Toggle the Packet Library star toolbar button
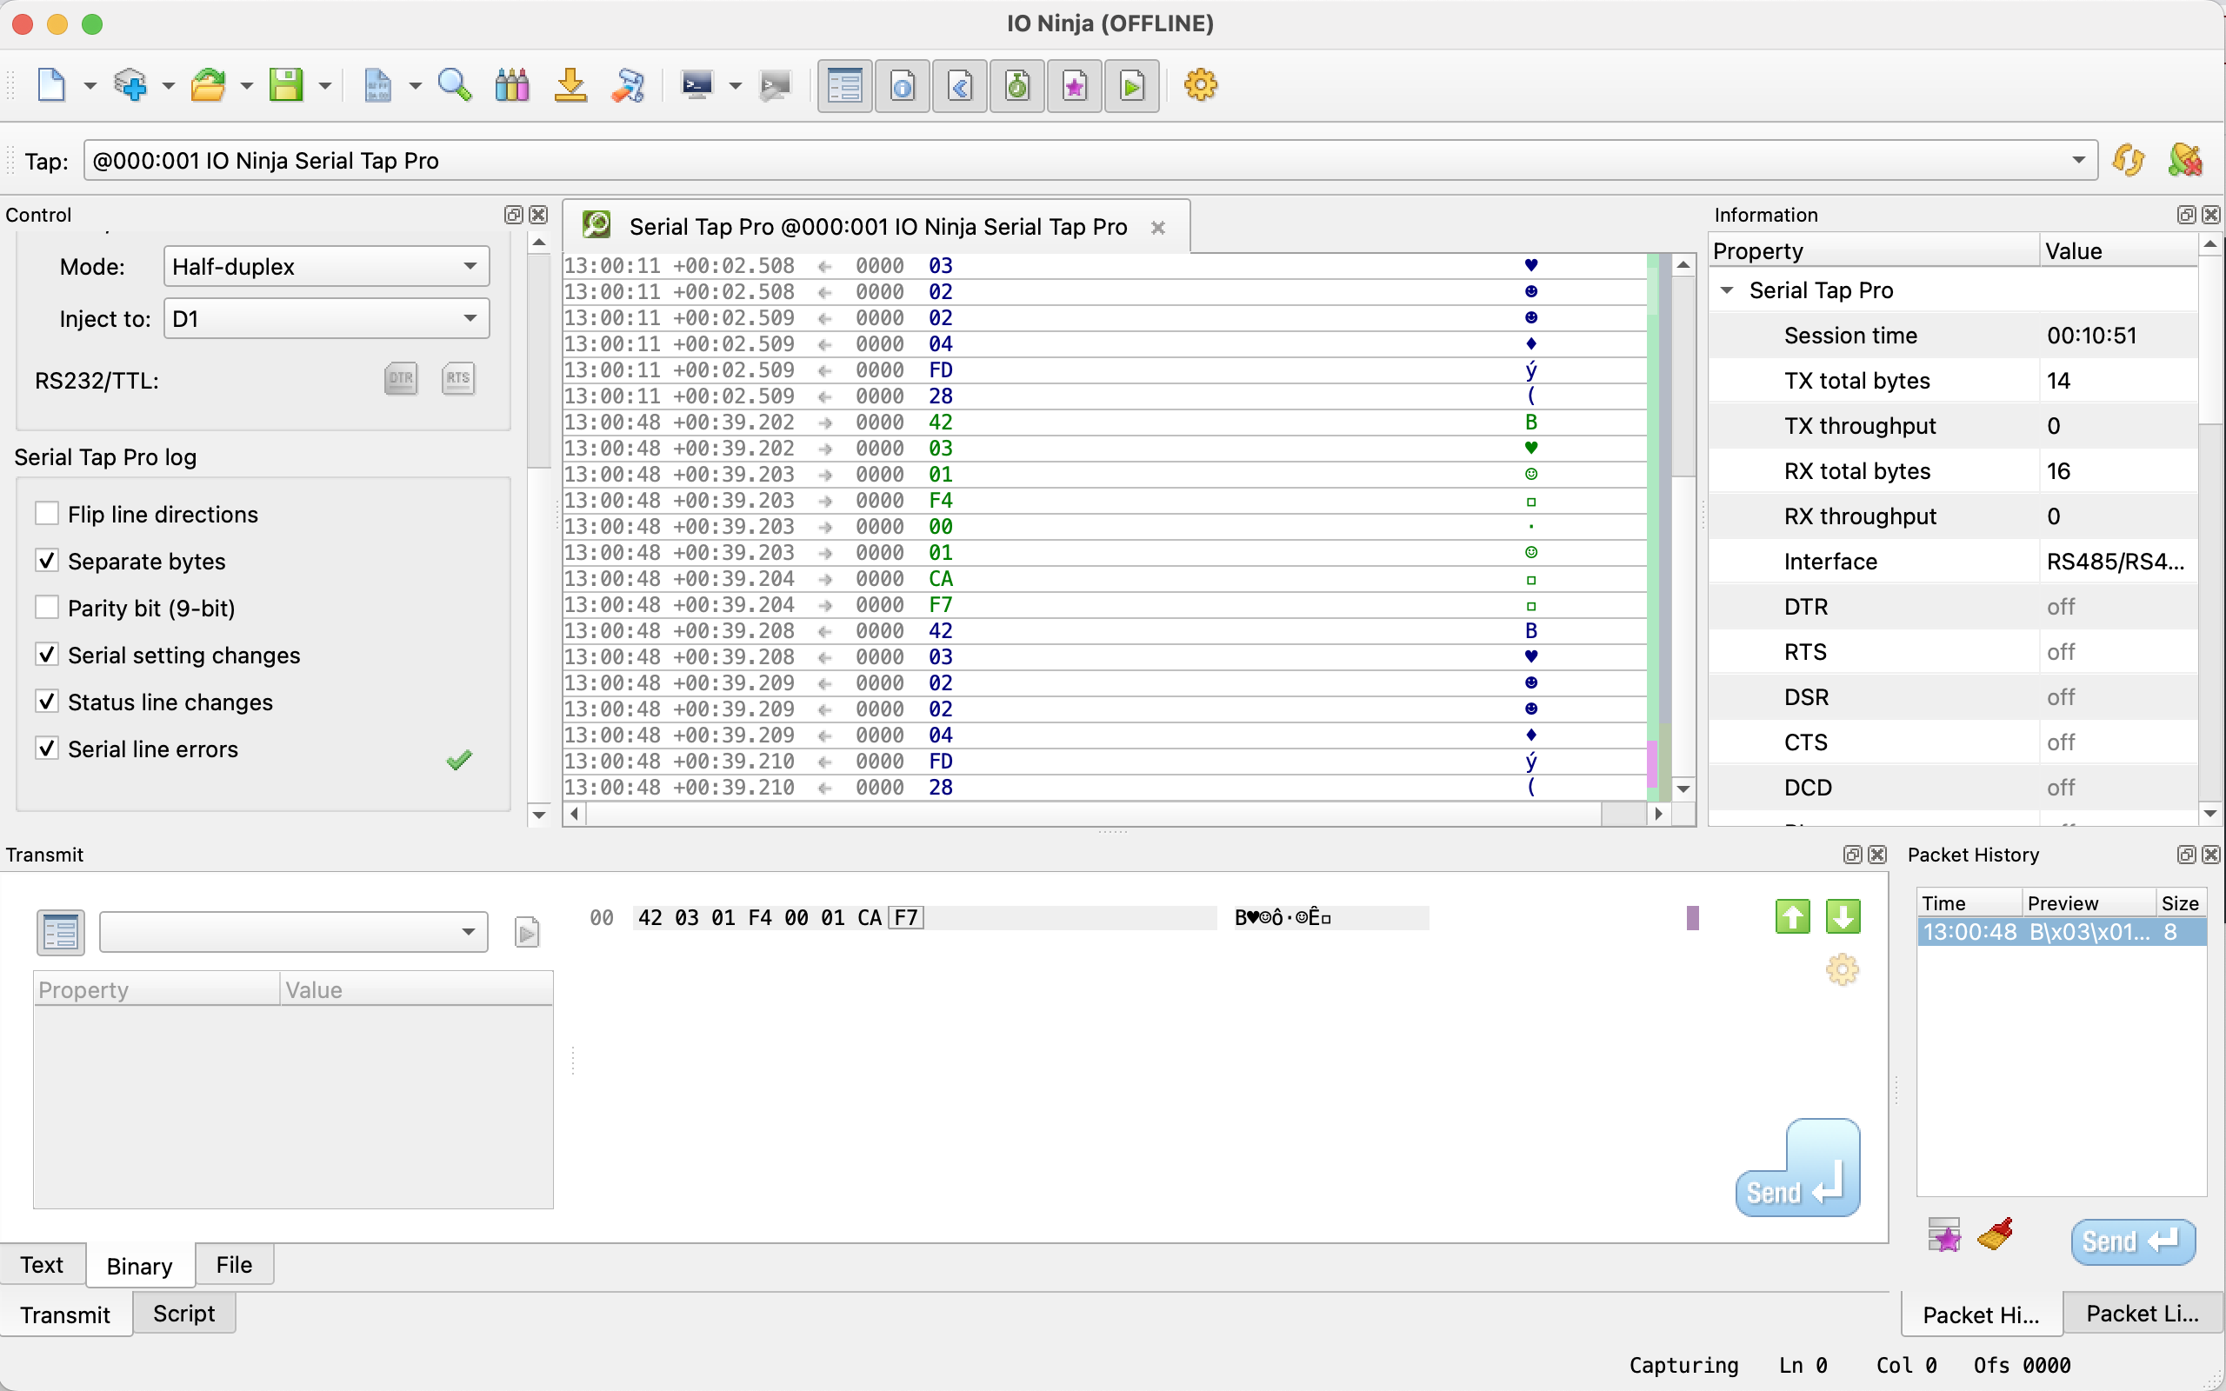The image size is (2226, 1391). (1075, 86)
